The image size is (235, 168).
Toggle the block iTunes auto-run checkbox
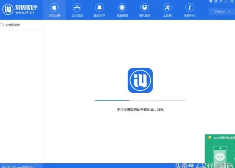click(4, 167)
